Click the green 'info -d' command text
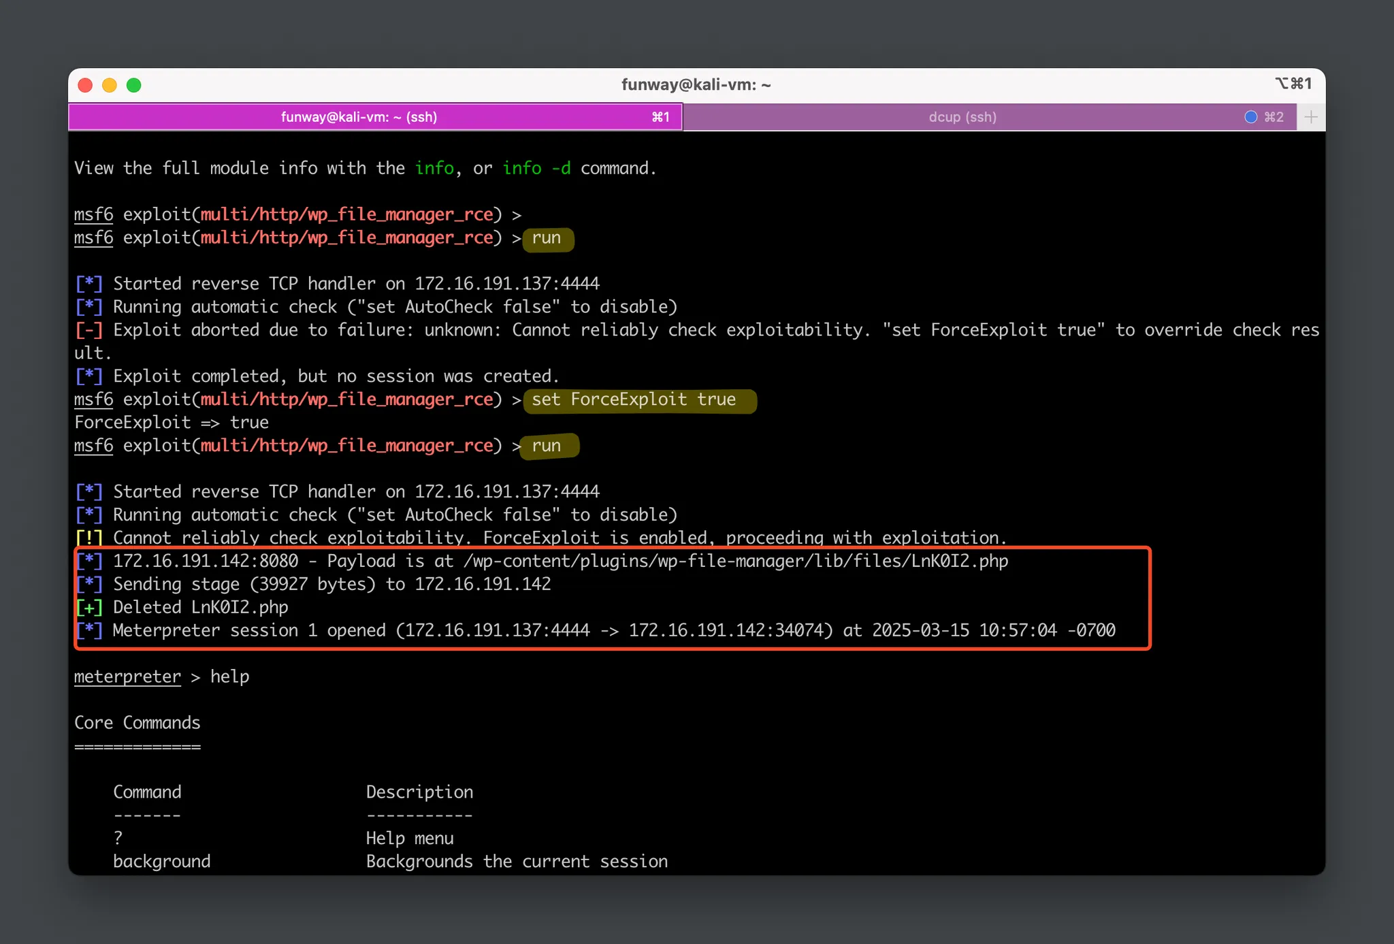 536,168
